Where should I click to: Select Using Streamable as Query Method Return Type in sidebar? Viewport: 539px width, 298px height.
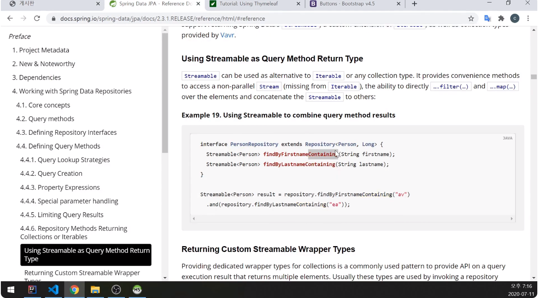86,255
